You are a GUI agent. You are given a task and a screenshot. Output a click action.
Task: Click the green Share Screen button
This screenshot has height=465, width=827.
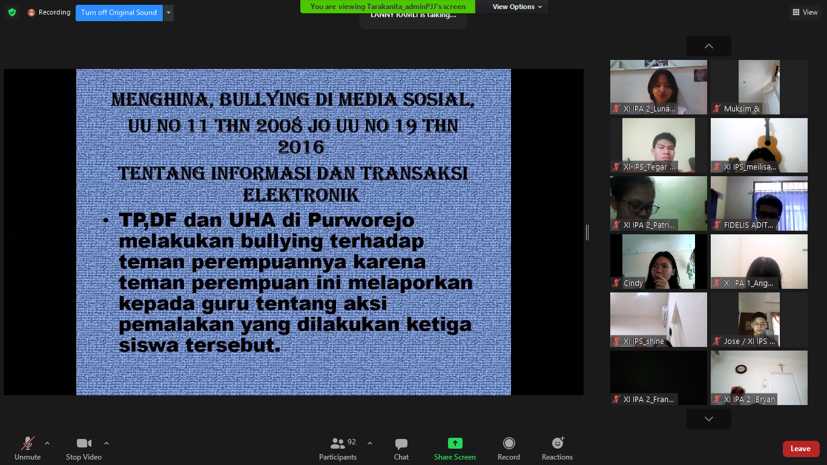pos(455,449)
